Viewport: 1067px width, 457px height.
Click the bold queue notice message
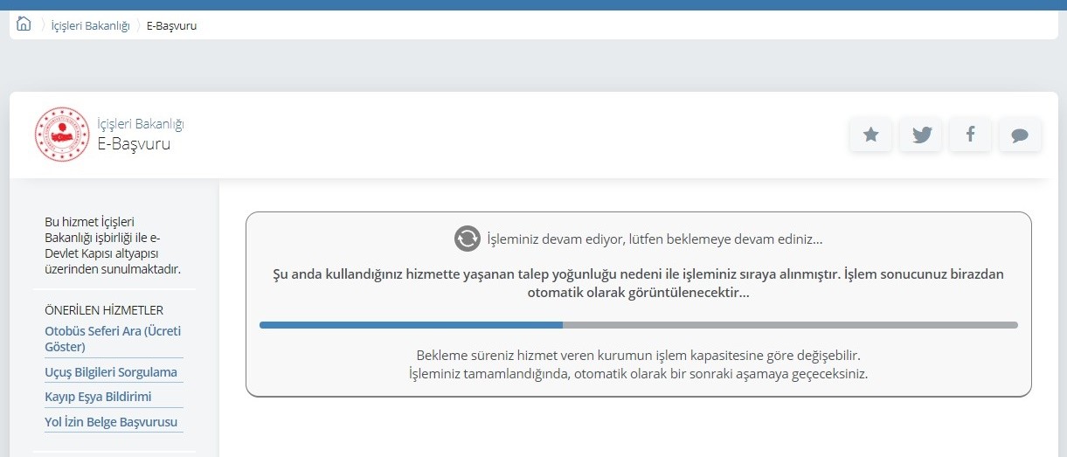coord(638,283)
